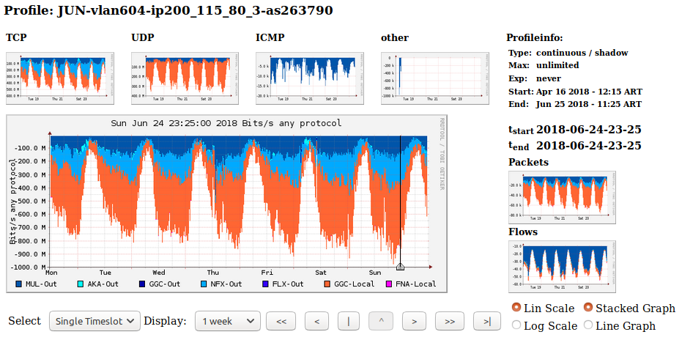Viewport: 682px width, 340px height.
Task: Expand the '1 week' display dropdown
Action: point(228,321)
